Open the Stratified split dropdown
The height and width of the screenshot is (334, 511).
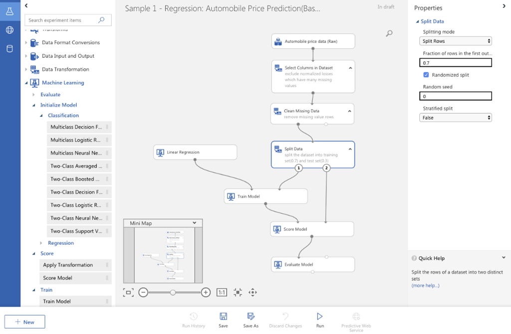click(455, 118)
